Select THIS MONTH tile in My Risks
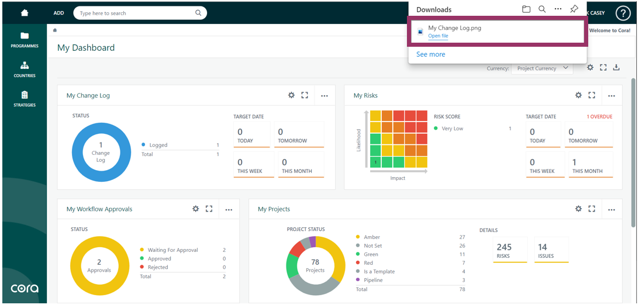642x308 pixels. pos(591,164)
